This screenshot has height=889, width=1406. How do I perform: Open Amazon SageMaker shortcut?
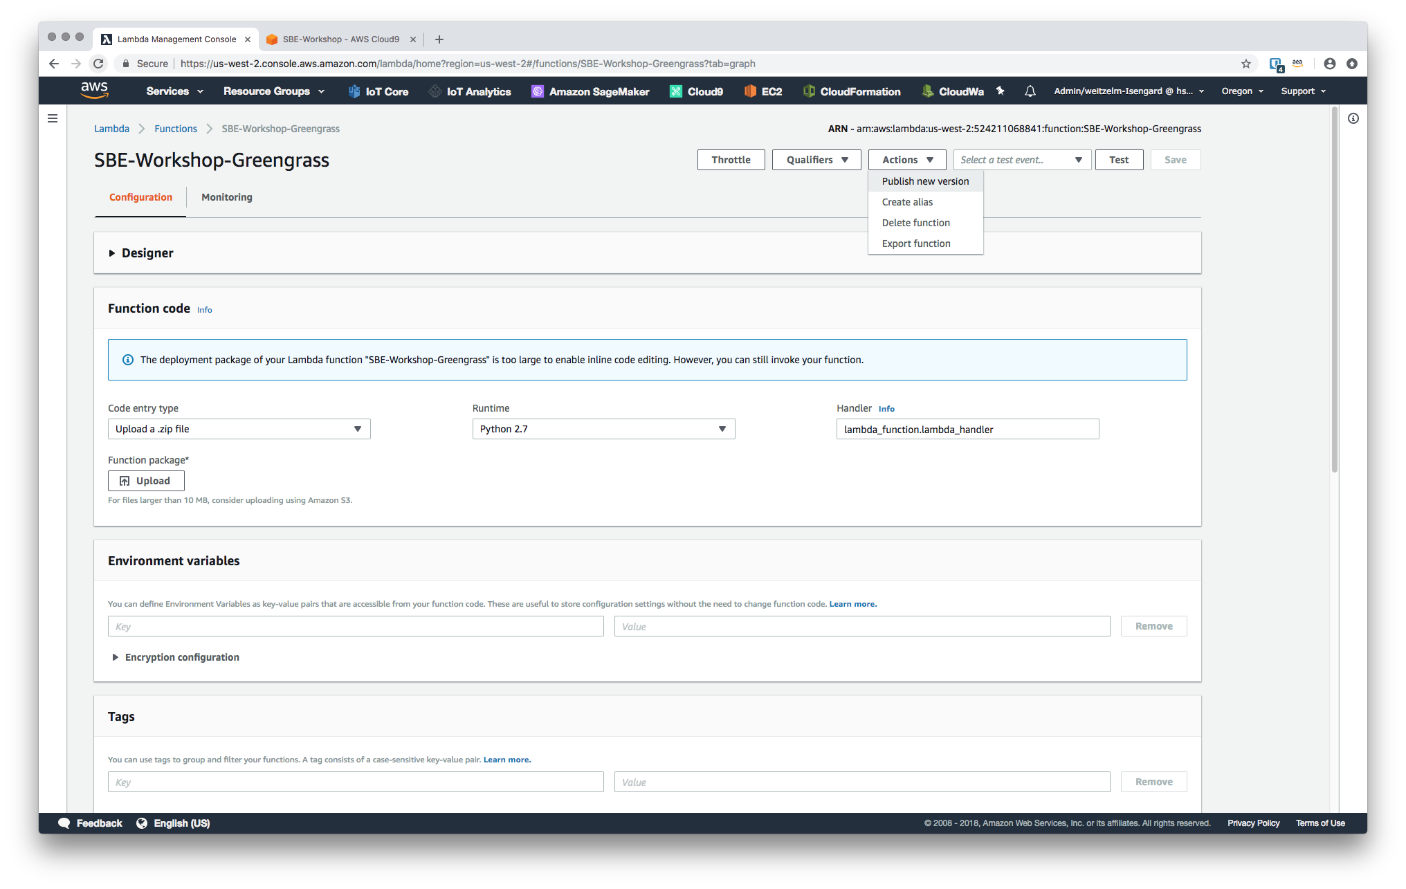point(590,91)
